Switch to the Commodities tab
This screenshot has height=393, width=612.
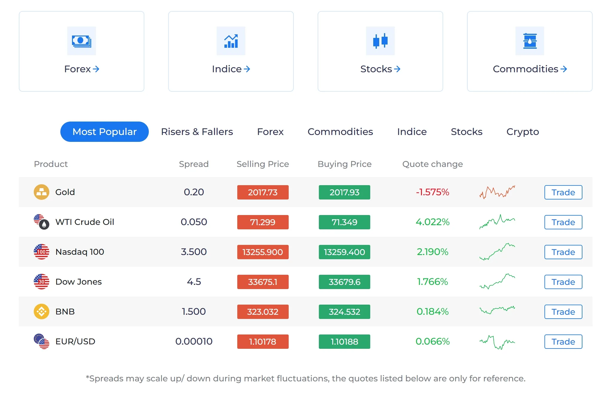point(340,132)
